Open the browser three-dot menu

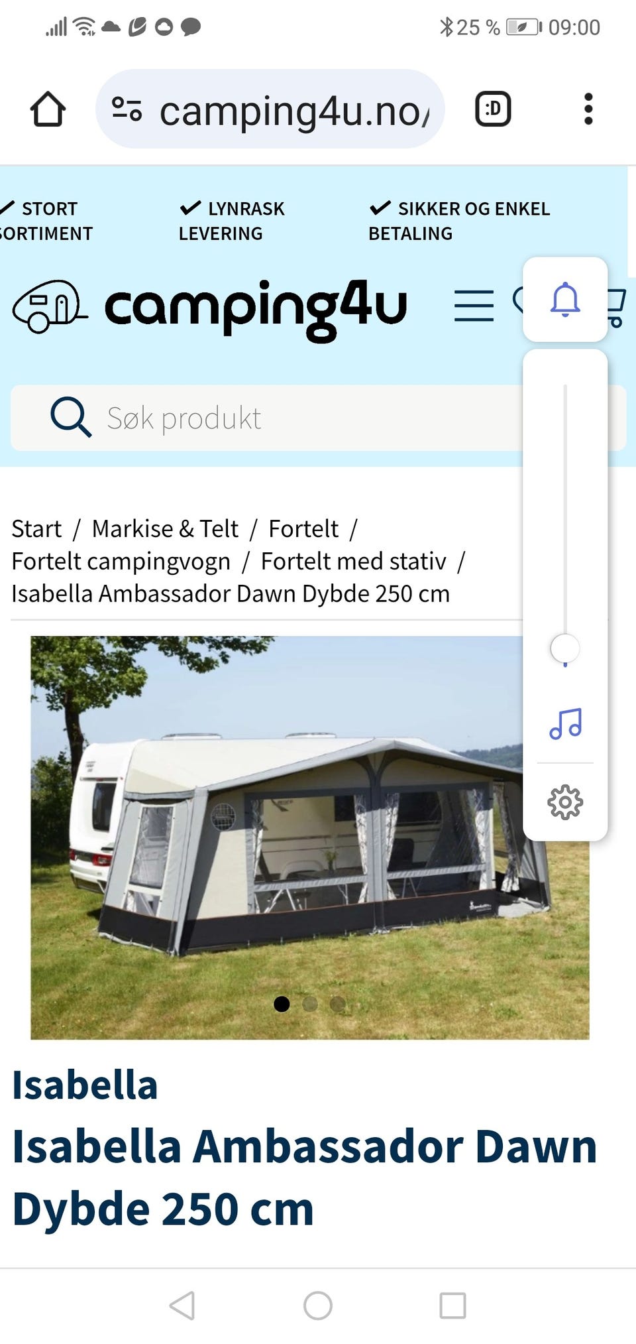click(x=588, y=109)
